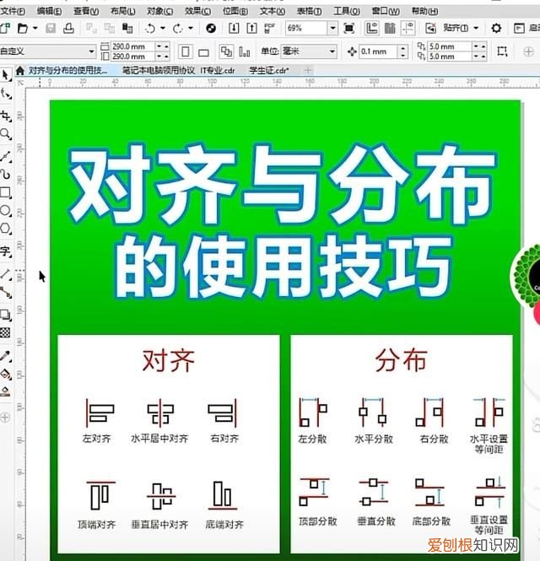Viewport: 540px width, 561px height.
Task: Click the Redo arrow icon
Action: click(x=178, y=28)
